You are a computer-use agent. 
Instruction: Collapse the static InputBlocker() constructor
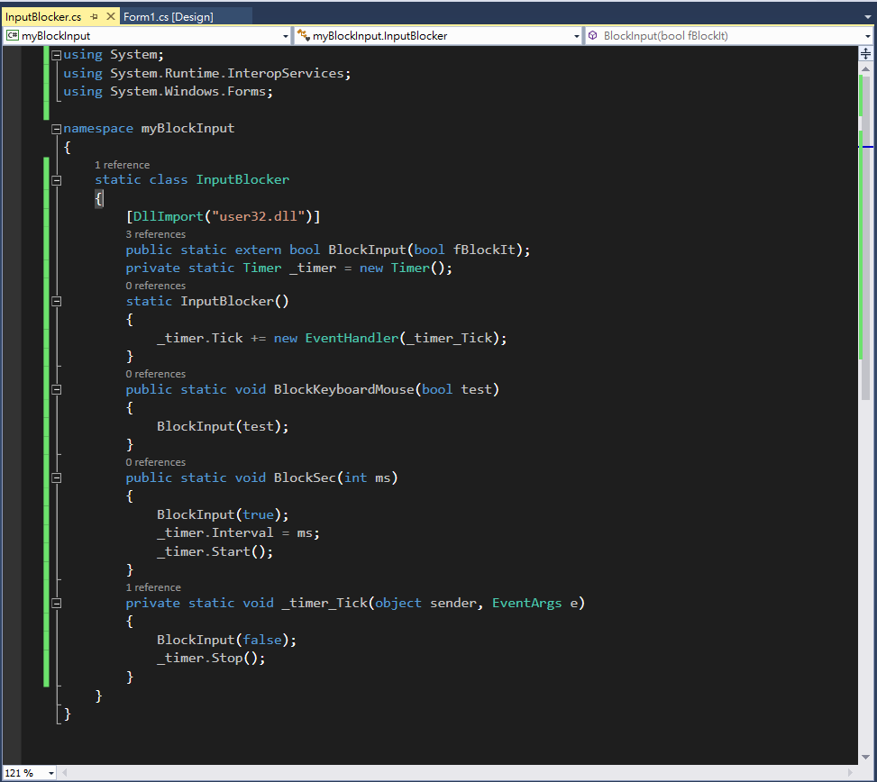(56, 301)
